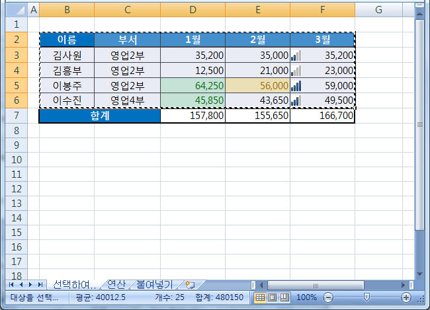Open the 연산 sheet tab

coord(116,285)
